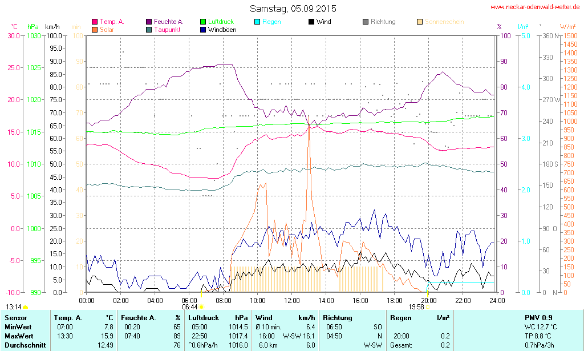Click the sunset icon beside 19:58
The image size is (584, 351).
click(x=428, y=307)
